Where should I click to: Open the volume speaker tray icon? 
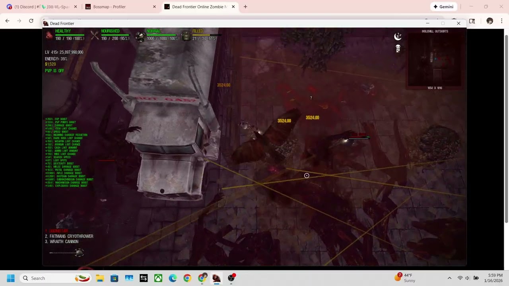467,278
